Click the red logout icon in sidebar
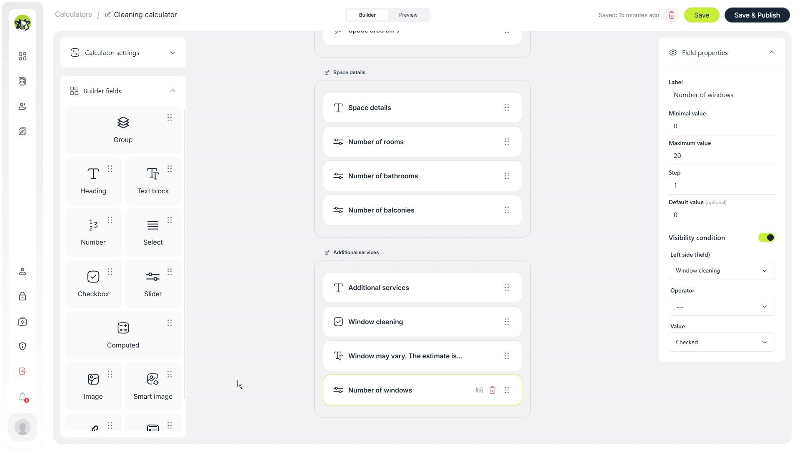The width and height of the screenshot is (800, 450). (22, 371)
